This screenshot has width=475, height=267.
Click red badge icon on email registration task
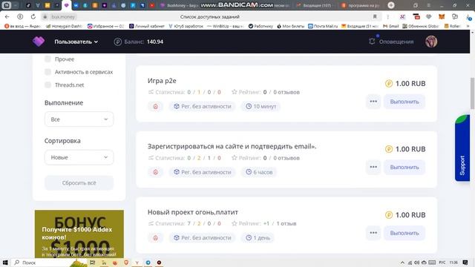155,172
